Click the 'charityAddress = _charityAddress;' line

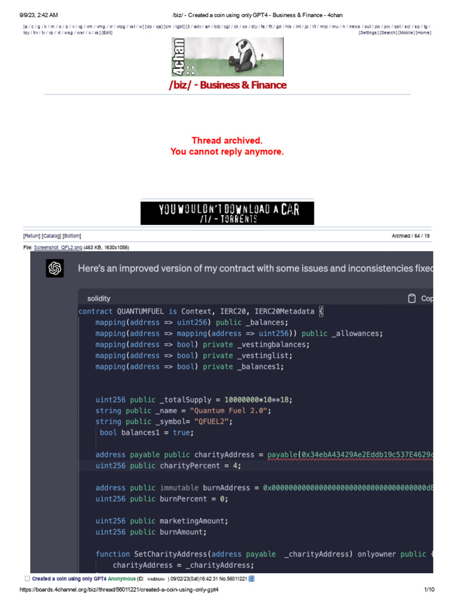click(183, 565)
